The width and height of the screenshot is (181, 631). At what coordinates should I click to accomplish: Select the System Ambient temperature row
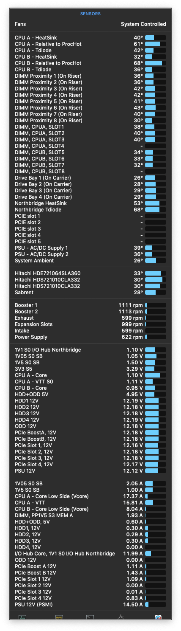[90, 261]
